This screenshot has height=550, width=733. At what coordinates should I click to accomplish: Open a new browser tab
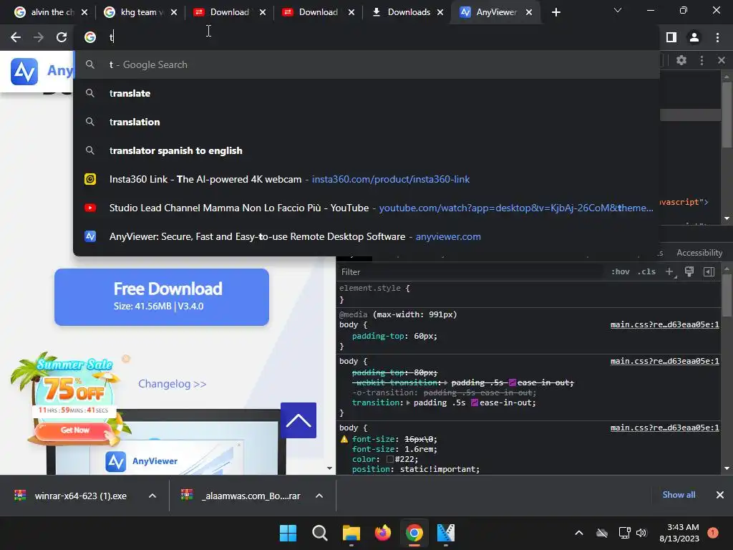(555, 12)
